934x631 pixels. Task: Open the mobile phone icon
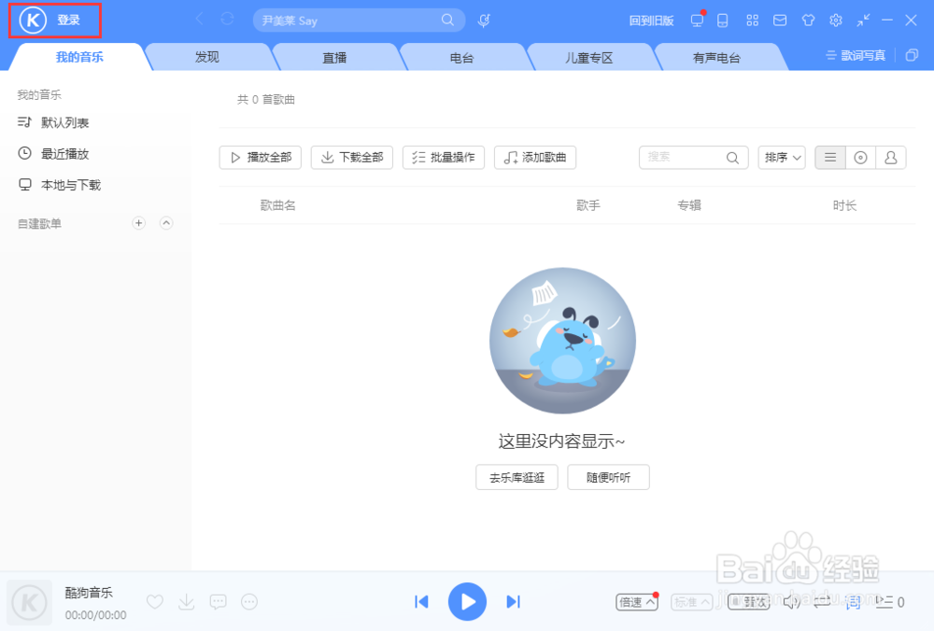[723, 21]
